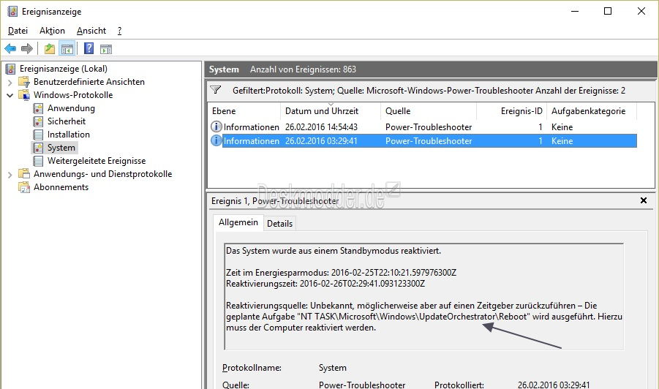Image resolution: width=659 pixels, height=389 pixels.
Task: Click the Up one level folder icon
Action: coord(50,49)
